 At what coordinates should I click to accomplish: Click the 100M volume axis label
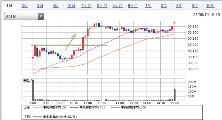192,92
